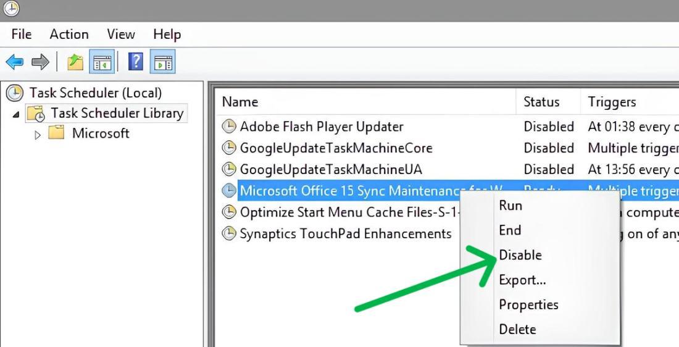The image size is (679, 347).
Task: Click the blue Back arrow toolbar icon
Action: coord(14,62)
